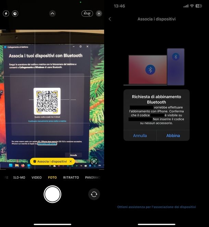Go back with the left chevron
Viewport: 209px width, 227px height.
pyautogui.click(x=110, y=19)
